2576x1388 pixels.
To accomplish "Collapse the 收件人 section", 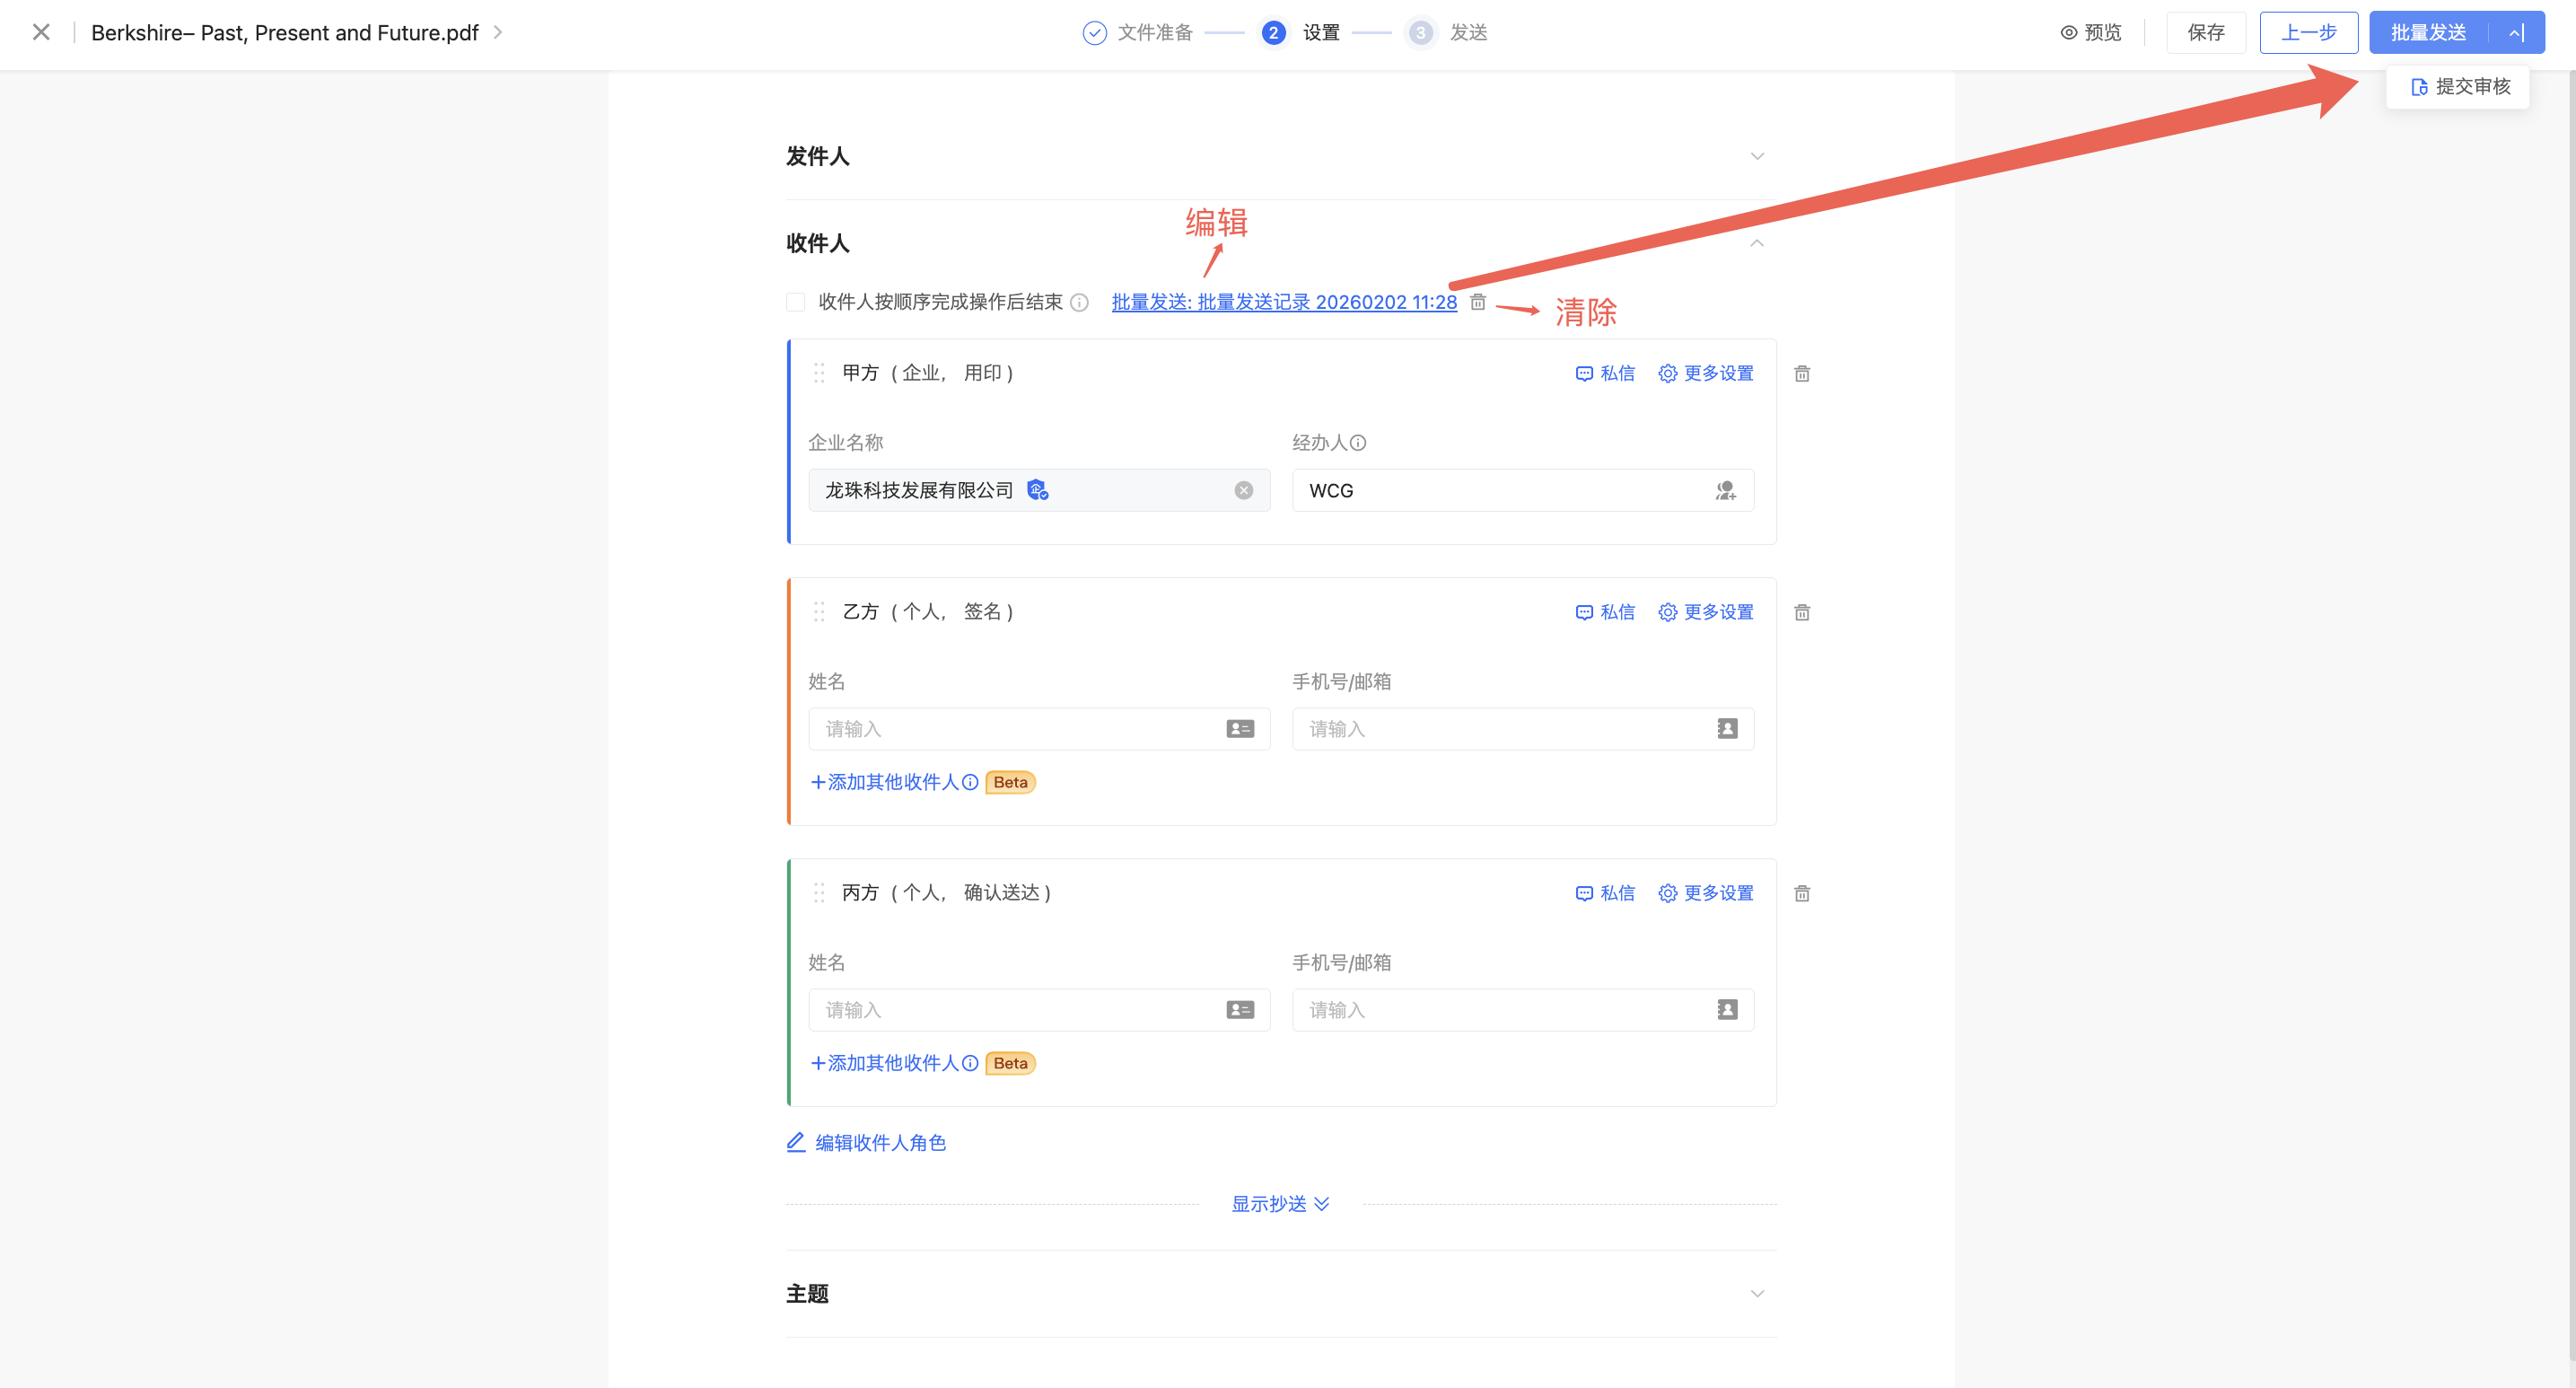I will click(x=1756, y=244).
